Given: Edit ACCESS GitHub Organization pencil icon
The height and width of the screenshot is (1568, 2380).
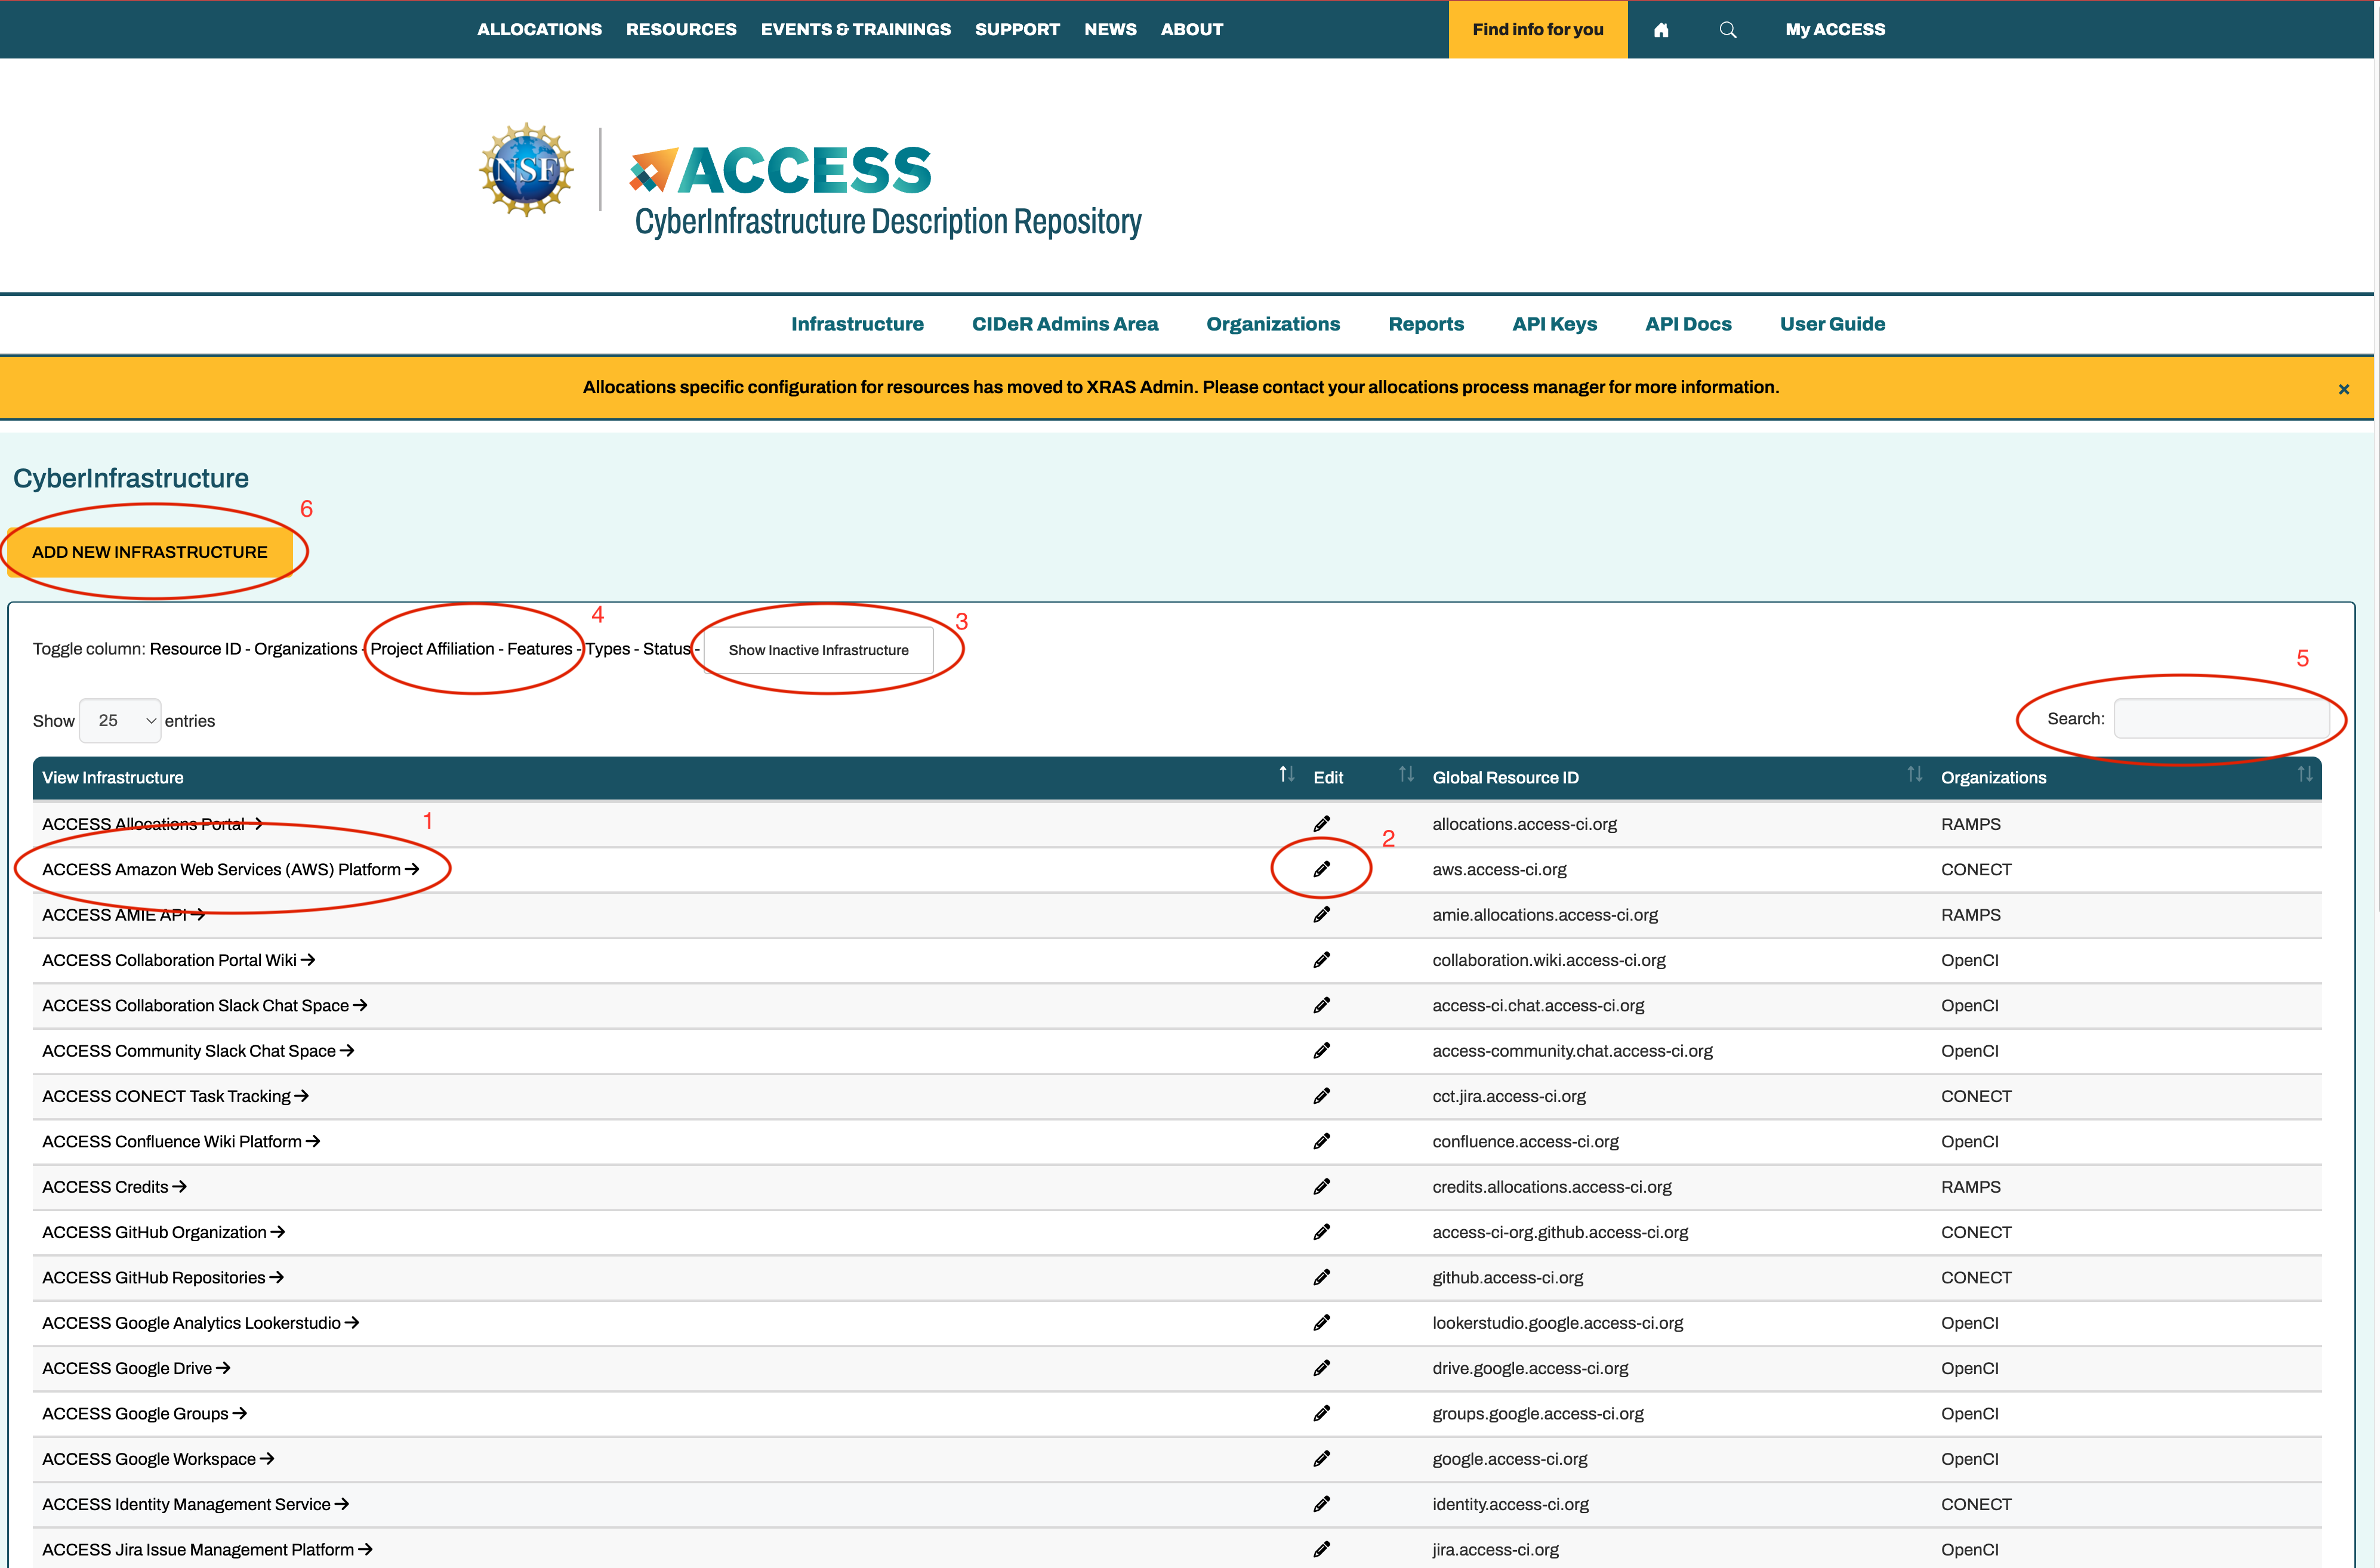Looking at the screenshot, I should [x=1322, y=1232].
